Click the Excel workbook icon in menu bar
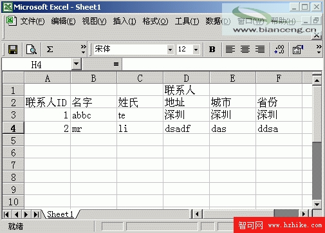Viewport: 325px width, 233px height. click(11, 21)
